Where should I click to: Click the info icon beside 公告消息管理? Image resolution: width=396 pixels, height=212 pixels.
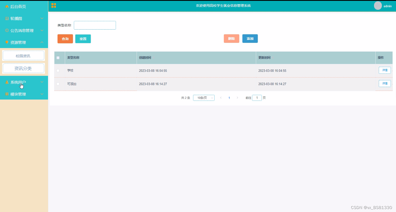7,30
